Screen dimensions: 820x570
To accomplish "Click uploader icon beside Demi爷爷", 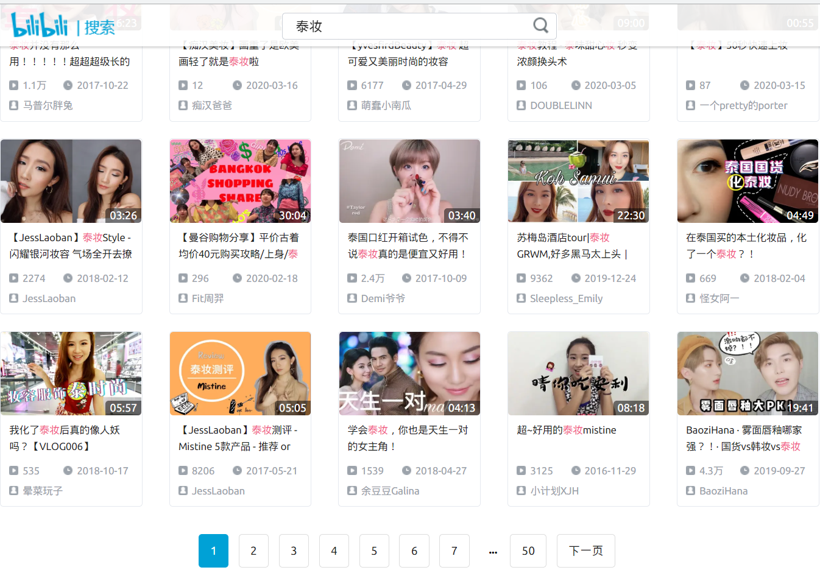I will tap(352, 298).
